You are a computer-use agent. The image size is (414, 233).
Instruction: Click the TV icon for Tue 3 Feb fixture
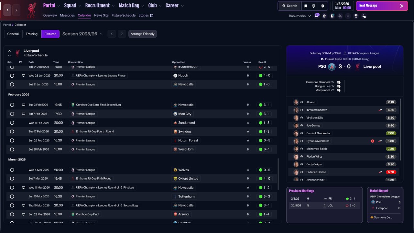point(23,105)
